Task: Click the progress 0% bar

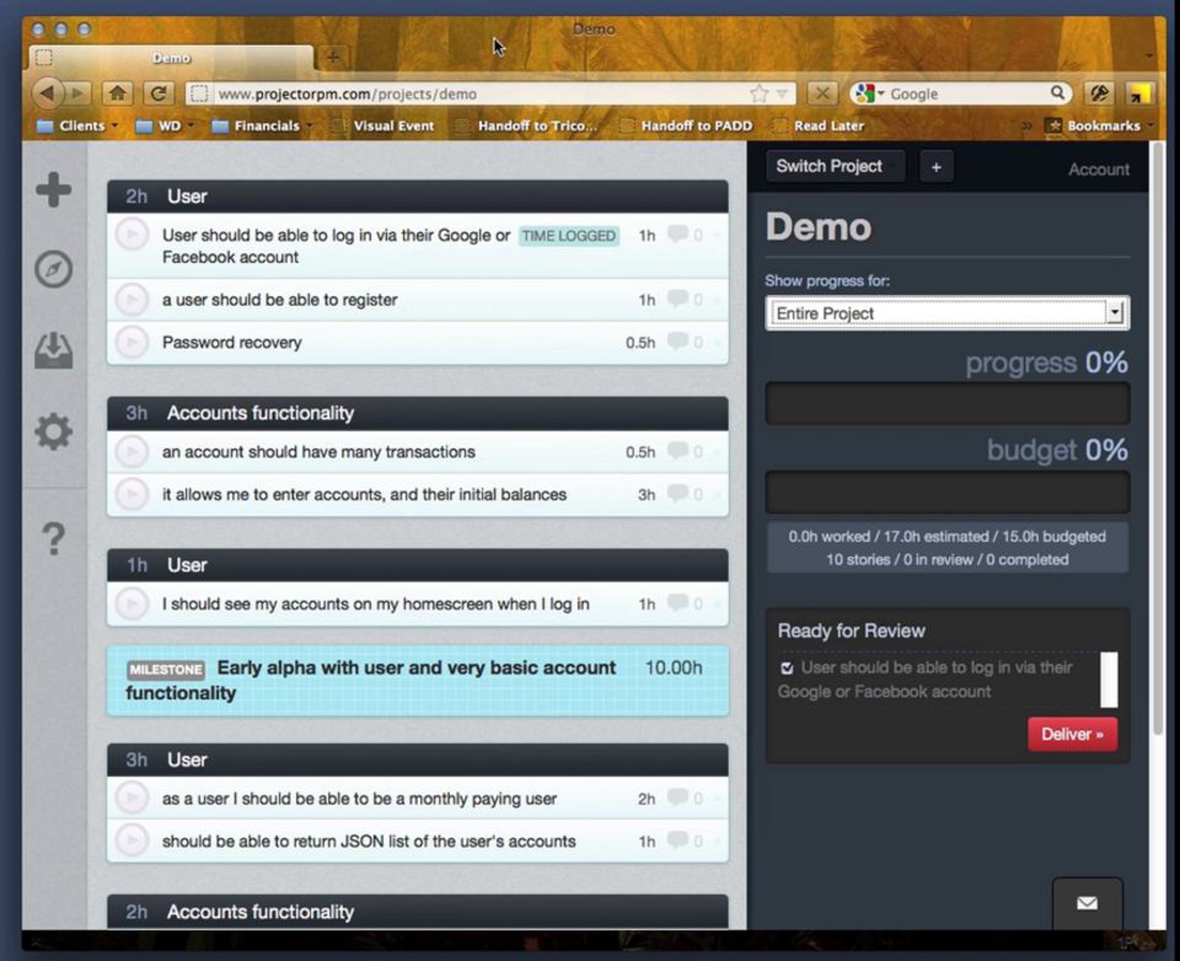Action: (x=947, y=404)
